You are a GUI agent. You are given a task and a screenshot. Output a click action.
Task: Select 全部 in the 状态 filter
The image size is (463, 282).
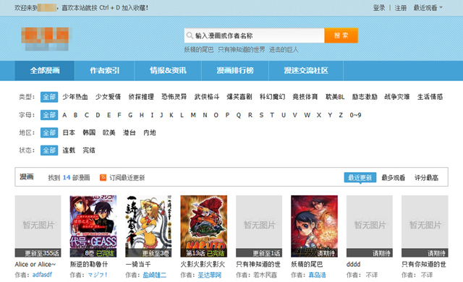tap(49, 150)
